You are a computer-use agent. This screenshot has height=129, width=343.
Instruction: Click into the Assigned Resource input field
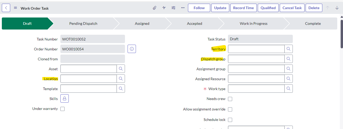[256, 79]
